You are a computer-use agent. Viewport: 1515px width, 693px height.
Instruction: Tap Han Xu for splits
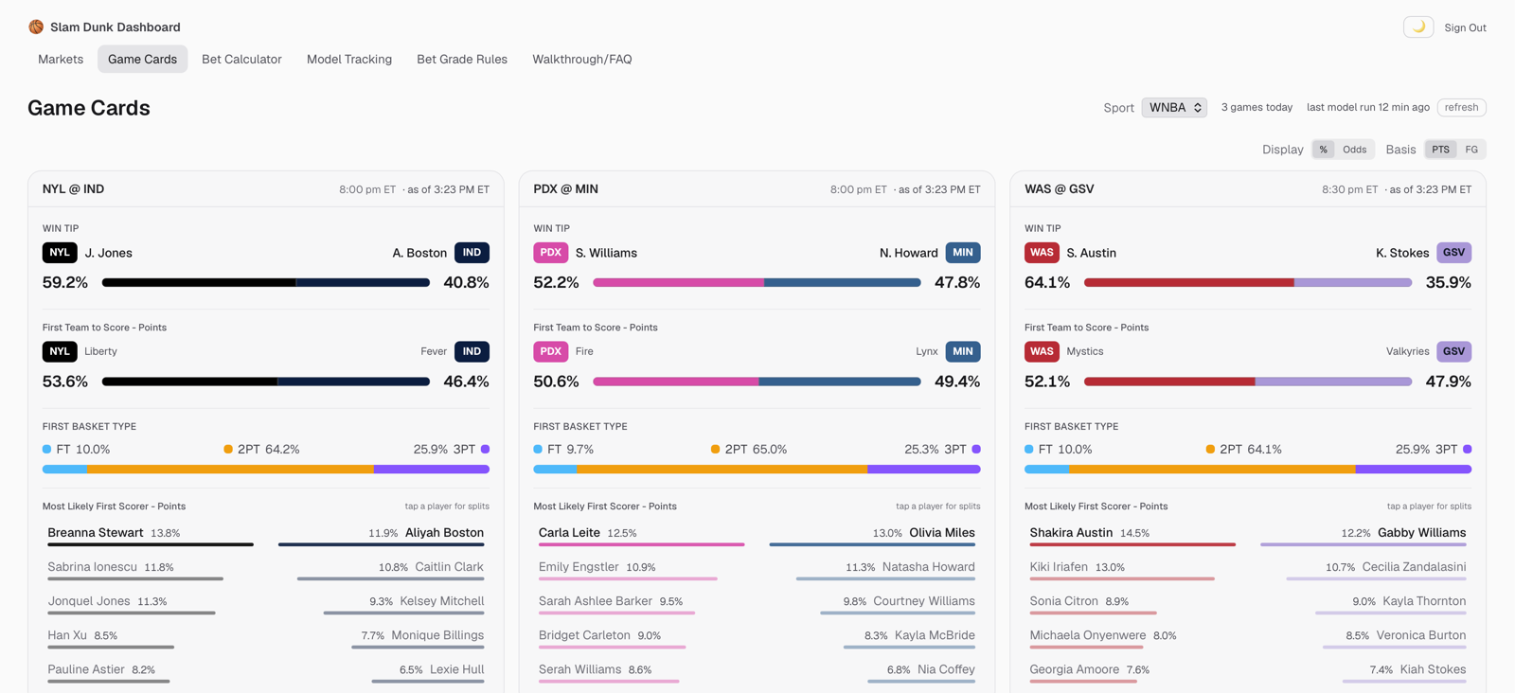[151, 638]
